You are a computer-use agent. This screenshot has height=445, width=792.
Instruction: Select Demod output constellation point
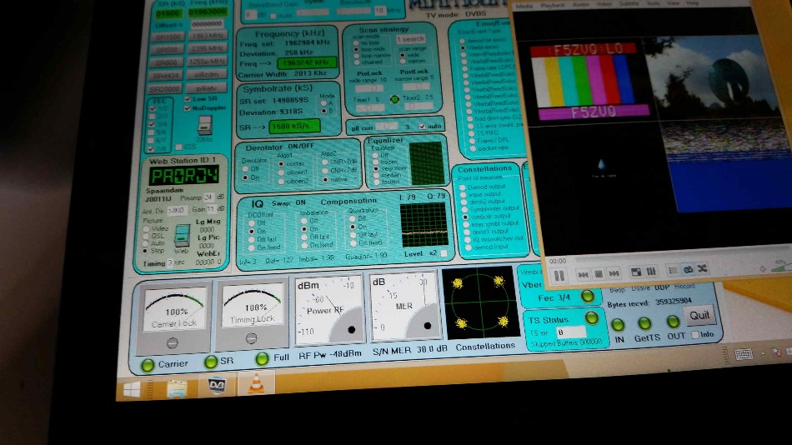463,187
